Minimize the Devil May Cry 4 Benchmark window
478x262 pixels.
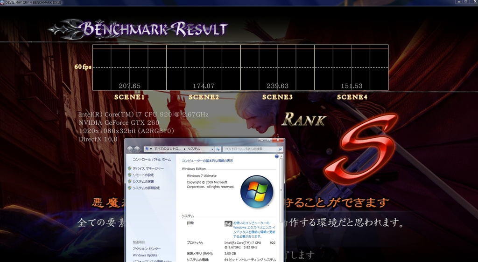tap(459, 2)
